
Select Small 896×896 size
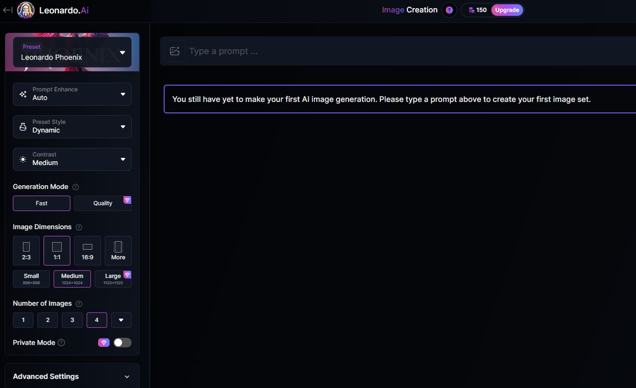click(x=31, y=279)
